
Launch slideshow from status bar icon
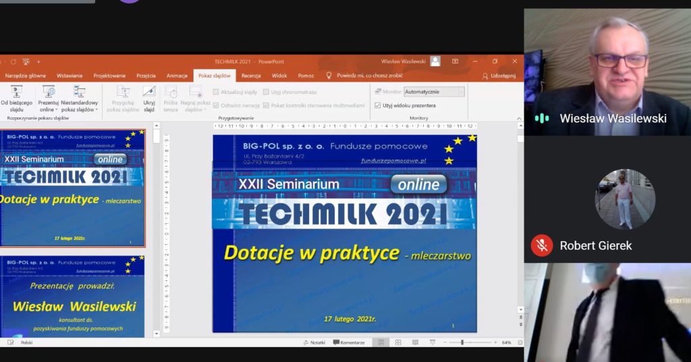[x=432, y=342]
